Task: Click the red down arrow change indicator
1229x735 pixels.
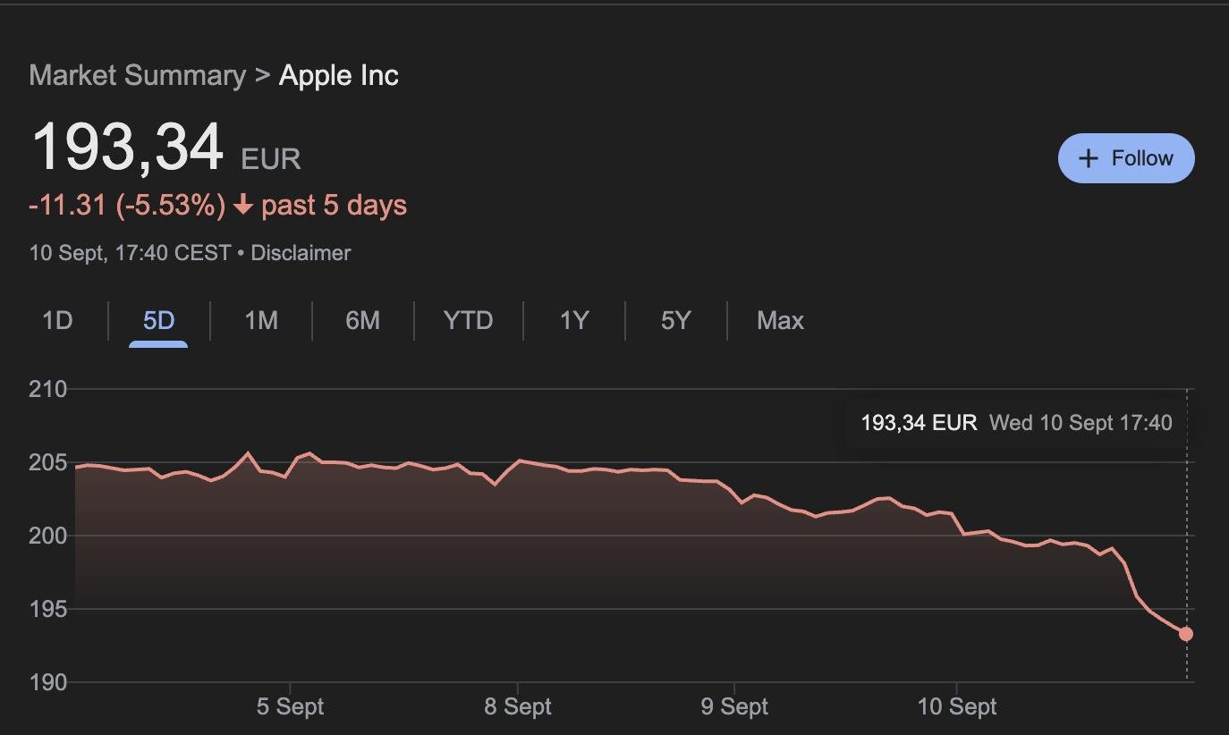Action: pyautogui.click(x=242, y=206)
